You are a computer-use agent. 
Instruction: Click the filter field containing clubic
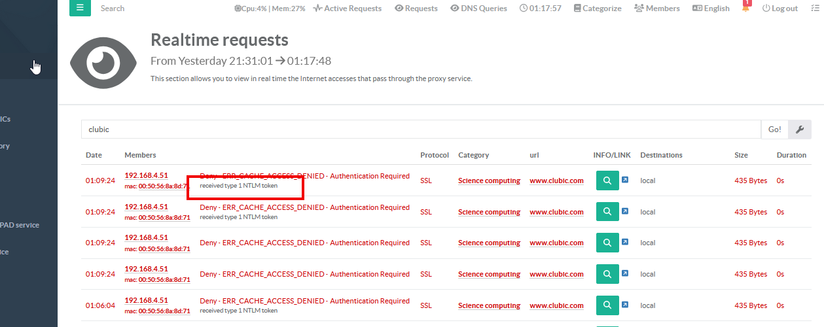click(420, 129)
